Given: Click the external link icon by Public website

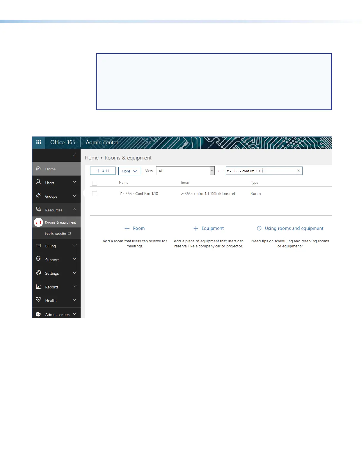Looking at the screenshot, I should 70,233.
